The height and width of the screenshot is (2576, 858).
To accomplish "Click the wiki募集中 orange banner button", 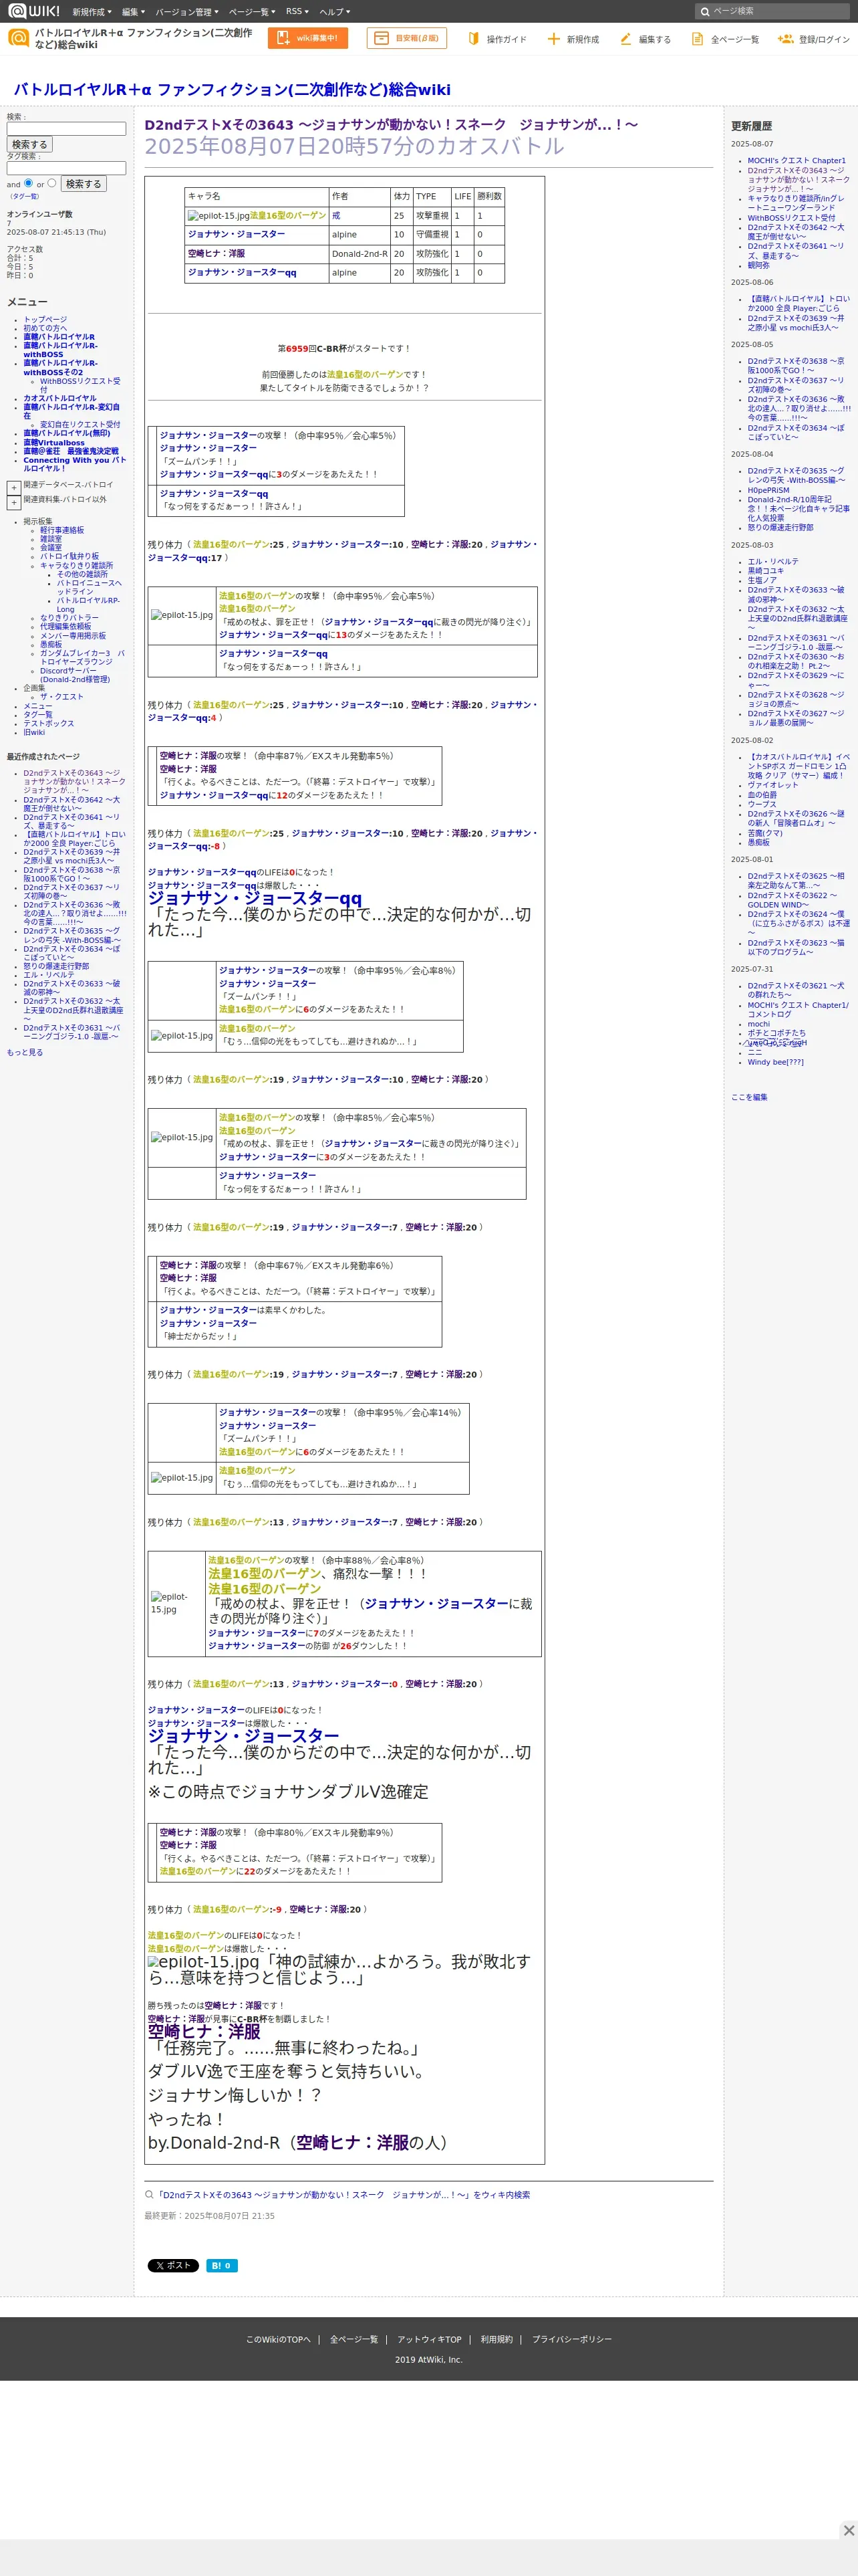I will click(307, 38).
